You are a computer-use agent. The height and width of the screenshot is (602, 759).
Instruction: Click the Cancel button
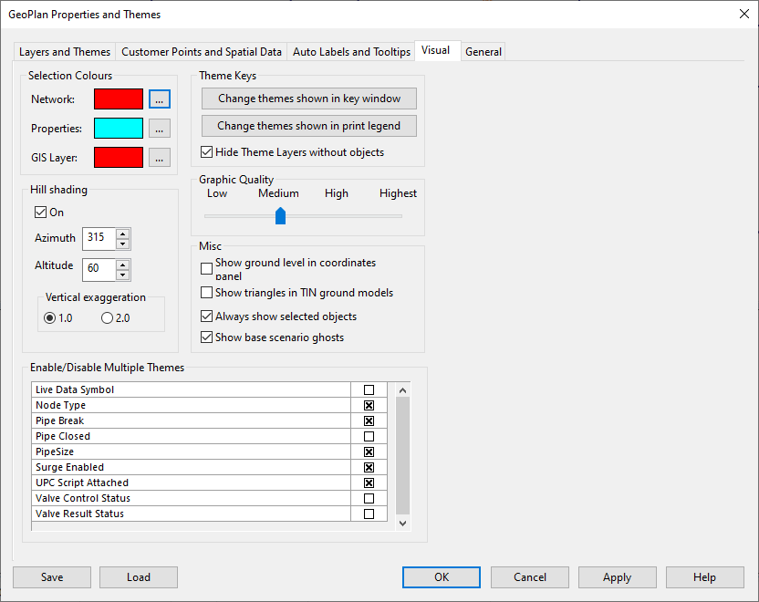tap(530, 577)
